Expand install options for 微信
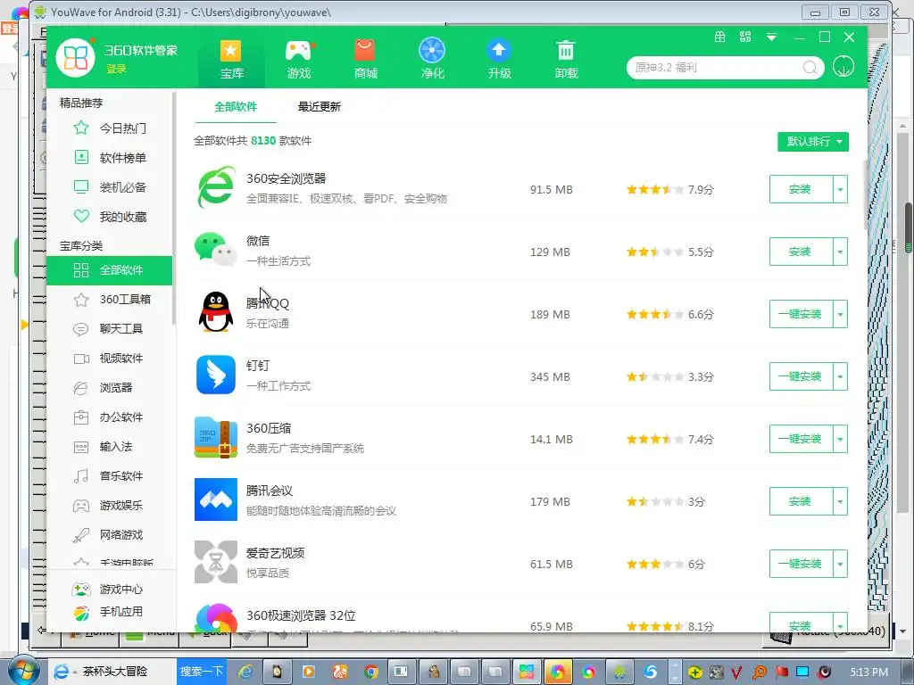The width and height of the screenshot is (914, 685). 840,252
